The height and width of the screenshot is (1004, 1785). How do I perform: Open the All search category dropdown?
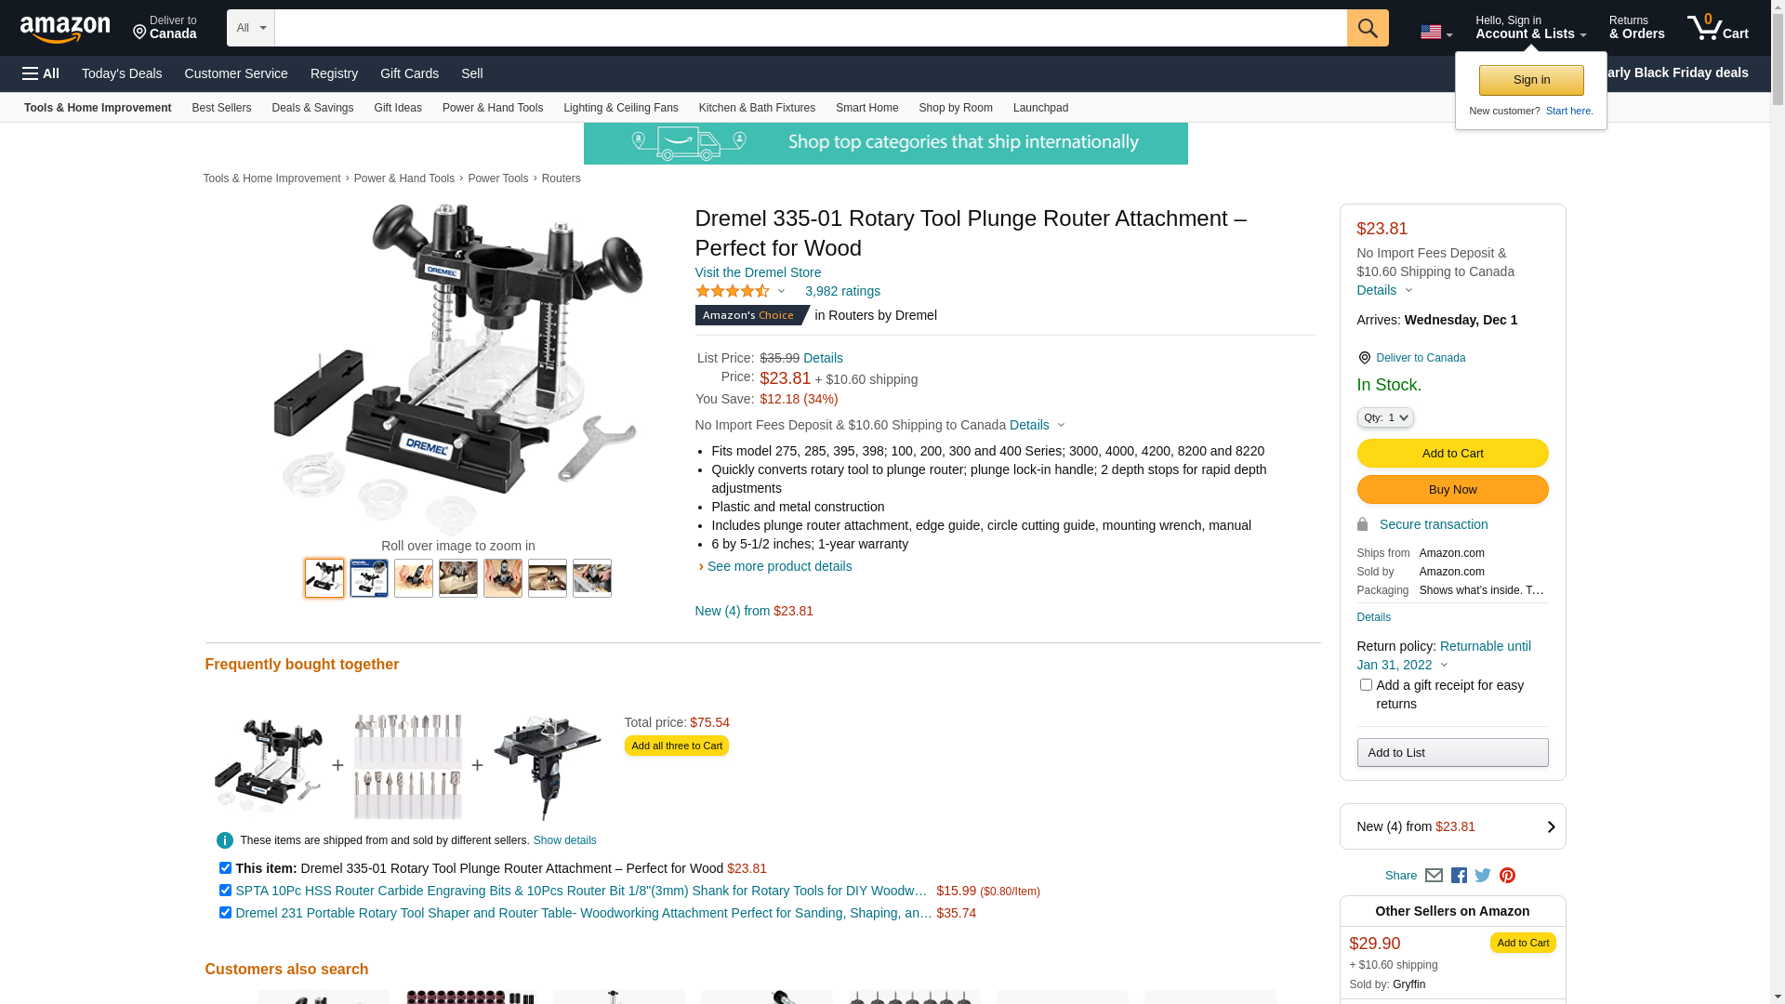point(251,28)
